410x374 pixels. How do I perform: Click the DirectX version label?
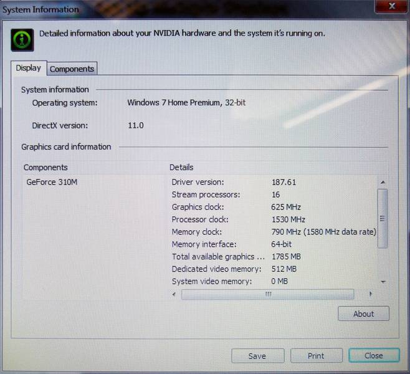(x=60, y=125)
